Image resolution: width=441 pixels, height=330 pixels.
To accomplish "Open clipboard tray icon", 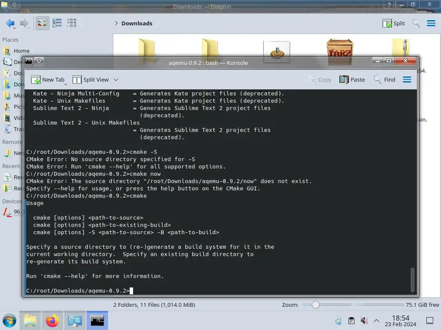I will [x=351, y=321].
